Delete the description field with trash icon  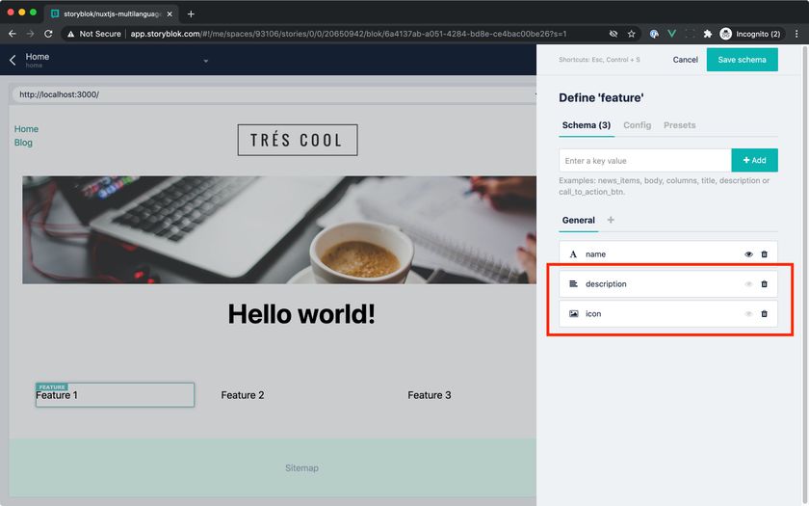764,284
